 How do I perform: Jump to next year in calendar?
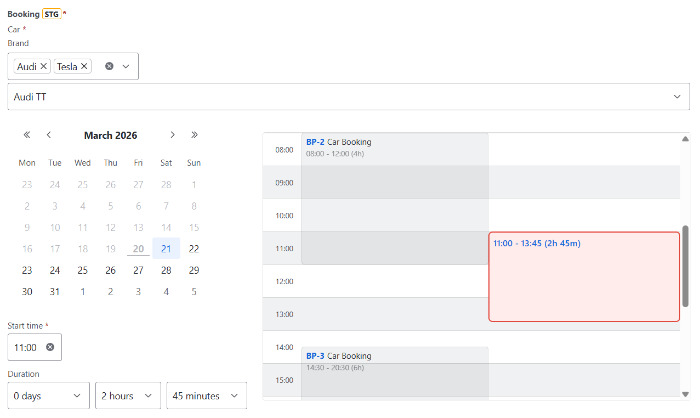point(194,135)
